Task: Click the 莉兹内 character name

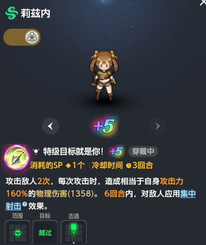Action: click(x=35, y=13)
